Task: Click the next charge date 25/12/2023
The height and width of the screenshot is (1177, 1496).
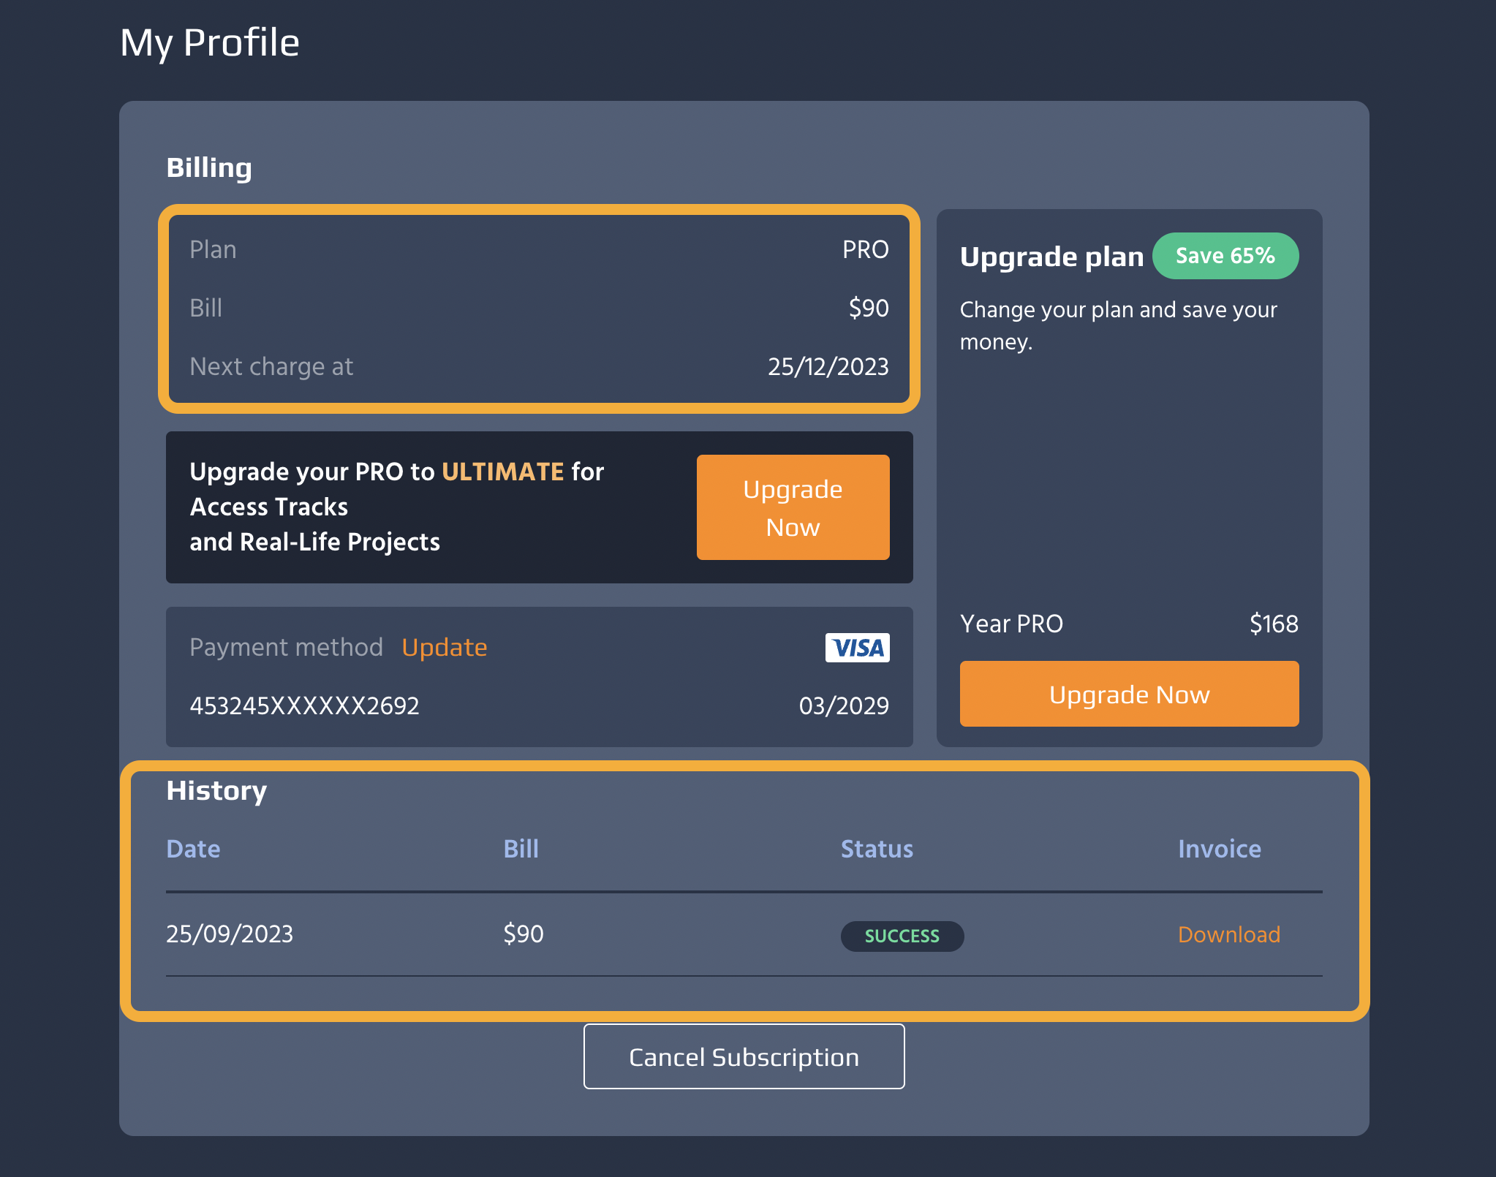Action: (828, 366)
